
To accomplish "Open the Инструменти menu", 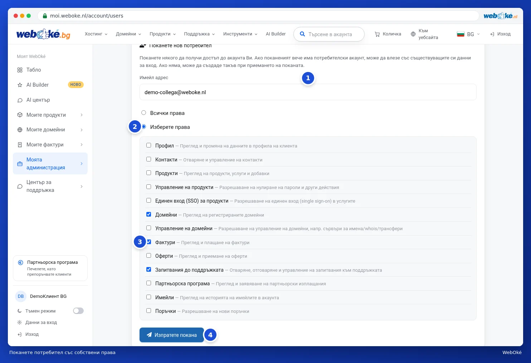I will (240, 34).
